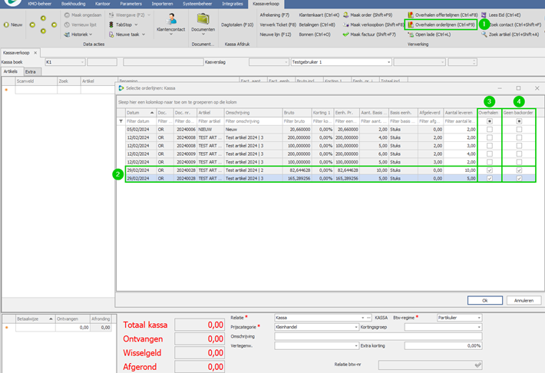Click the up navigation arrow icon

(x=43, y=18)
